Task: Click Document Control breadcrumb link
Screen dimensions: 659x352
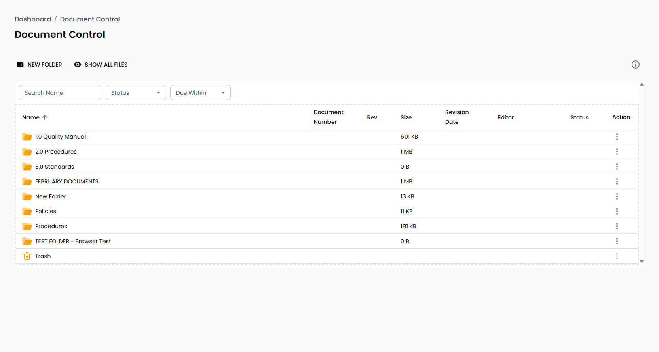Action: (90, 19)
